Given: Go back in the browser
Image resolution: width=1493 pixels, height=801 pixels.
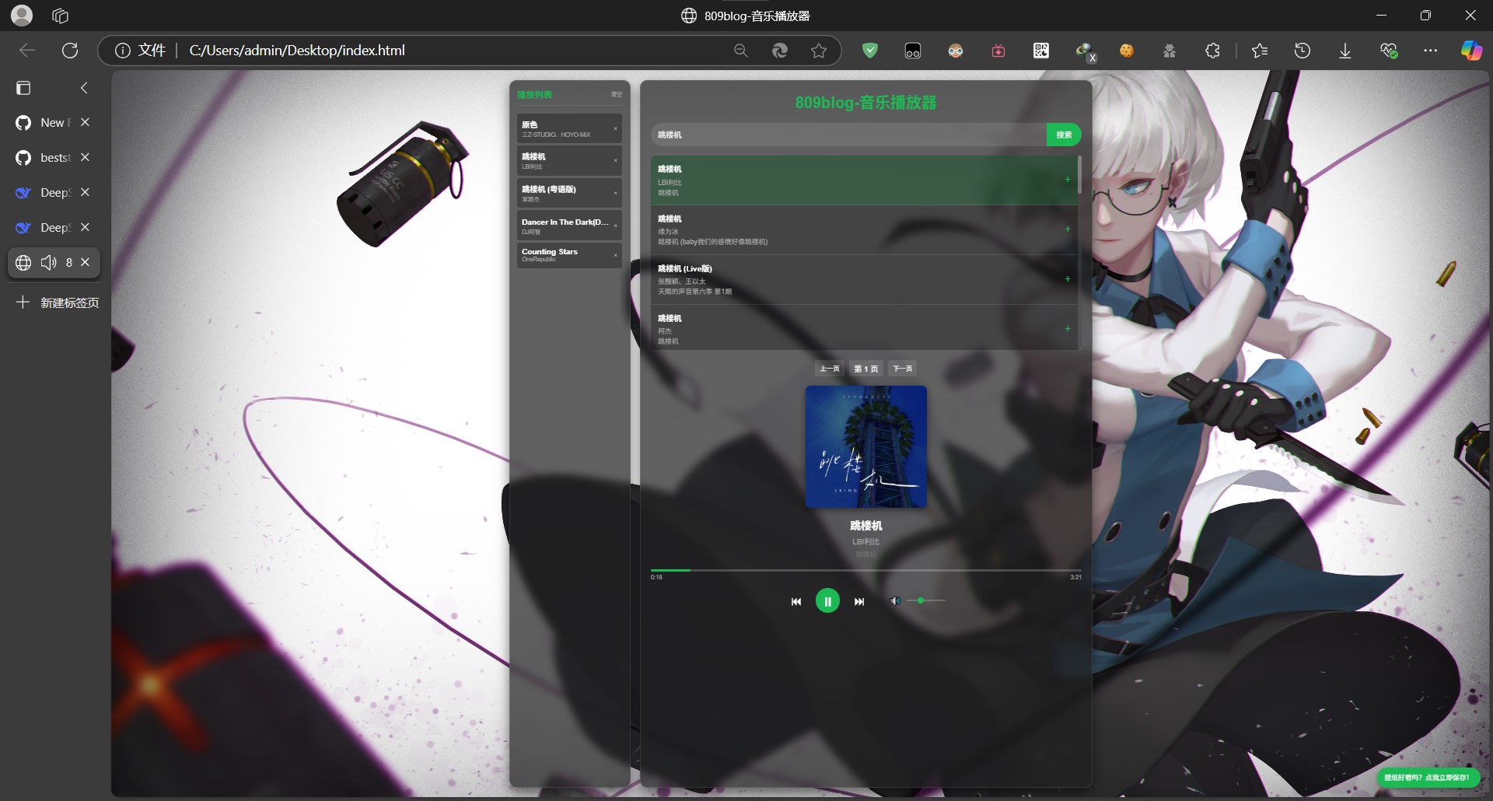Looking at the screenshot, I should (27, 51).
